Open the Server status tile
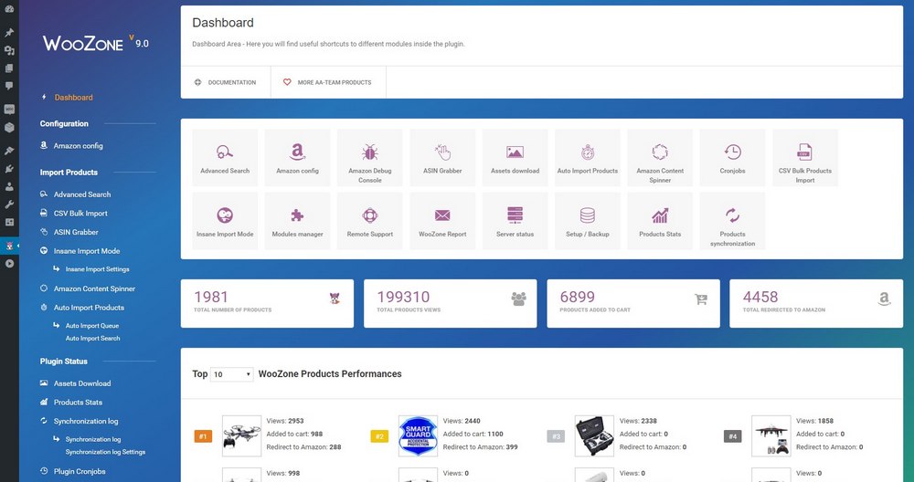914x482 pixels. [x=515, y=221]
